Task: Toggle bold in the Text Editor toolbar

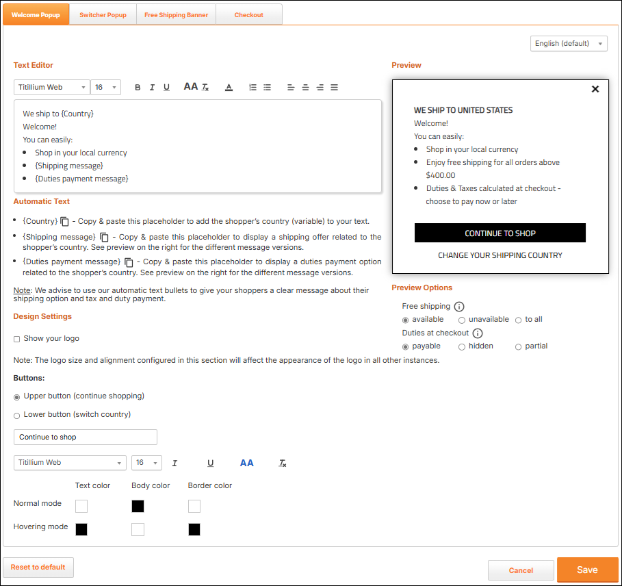Action: [138, 88]
